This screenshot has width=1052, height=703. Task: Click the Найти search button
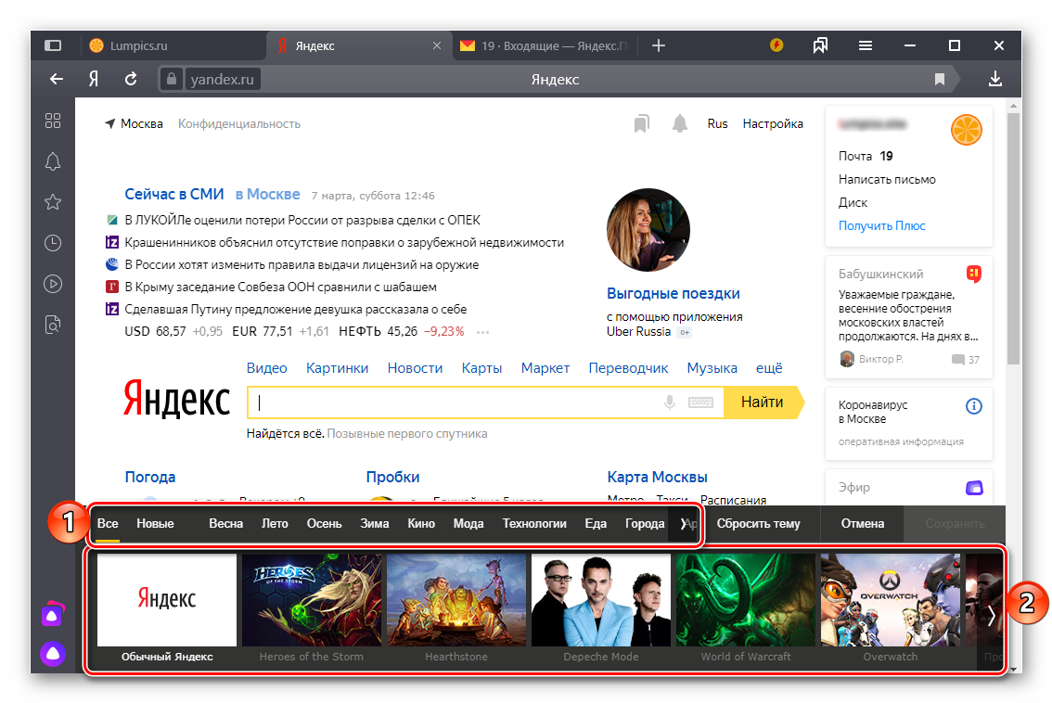click(763, 403)
